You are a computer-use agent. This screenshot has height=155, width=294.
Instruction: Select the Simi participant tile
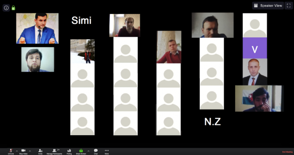click(81, 21)
